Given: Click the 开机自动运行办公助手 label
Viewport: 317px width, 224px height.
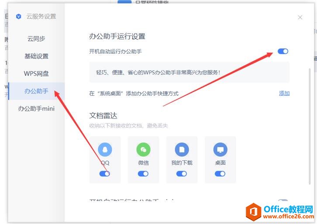Looking at the screenshot, I should [x=115, y=52].
